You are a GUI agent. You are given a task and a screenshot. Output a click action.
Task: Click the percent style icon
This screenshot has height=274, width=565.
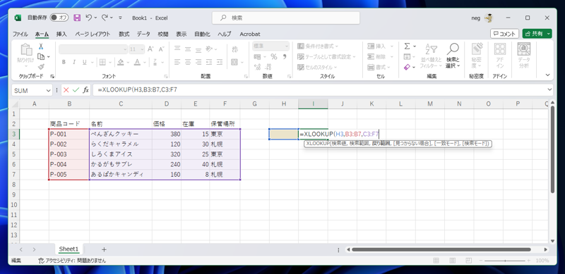tap(273, 57)
